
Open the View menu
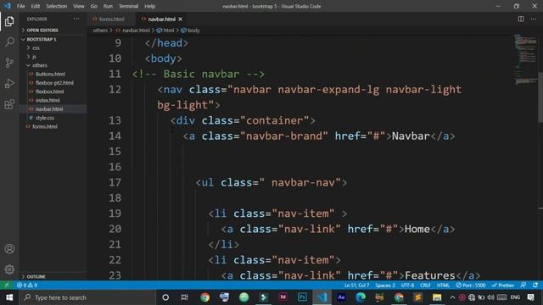(79, 6)
